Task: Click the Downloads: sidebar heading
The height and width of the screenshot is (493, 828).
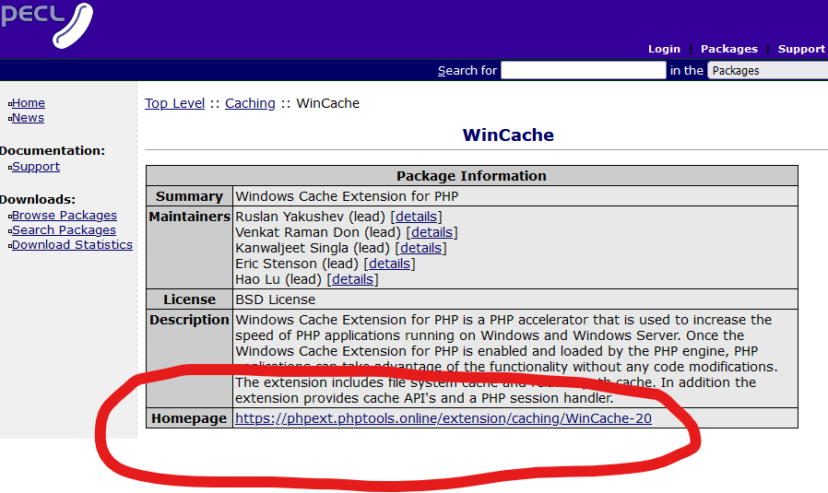Action: tap(38, 200)
